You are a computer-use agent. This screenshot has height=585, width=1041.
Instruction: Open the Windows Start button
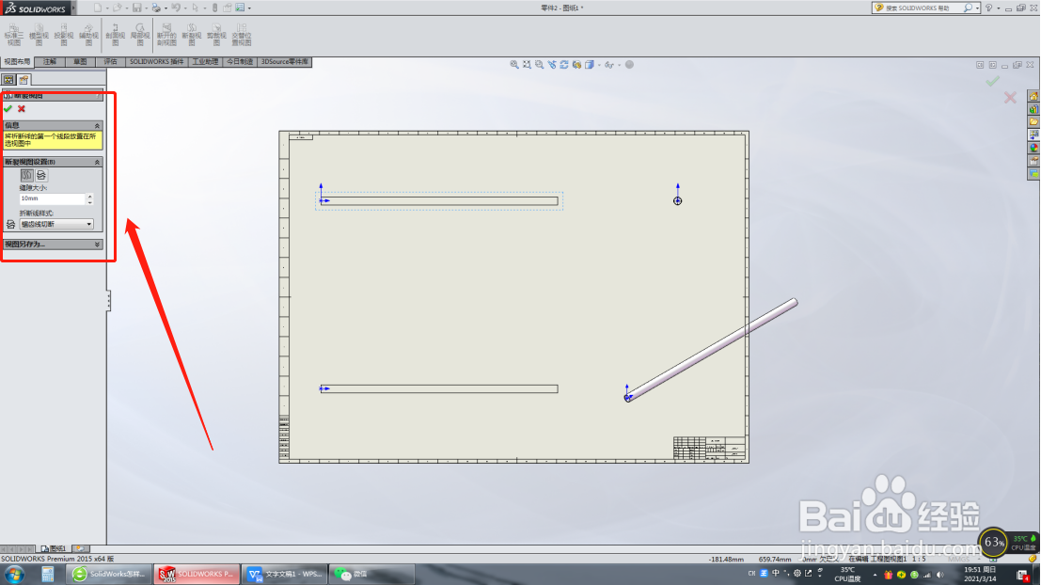15,575
